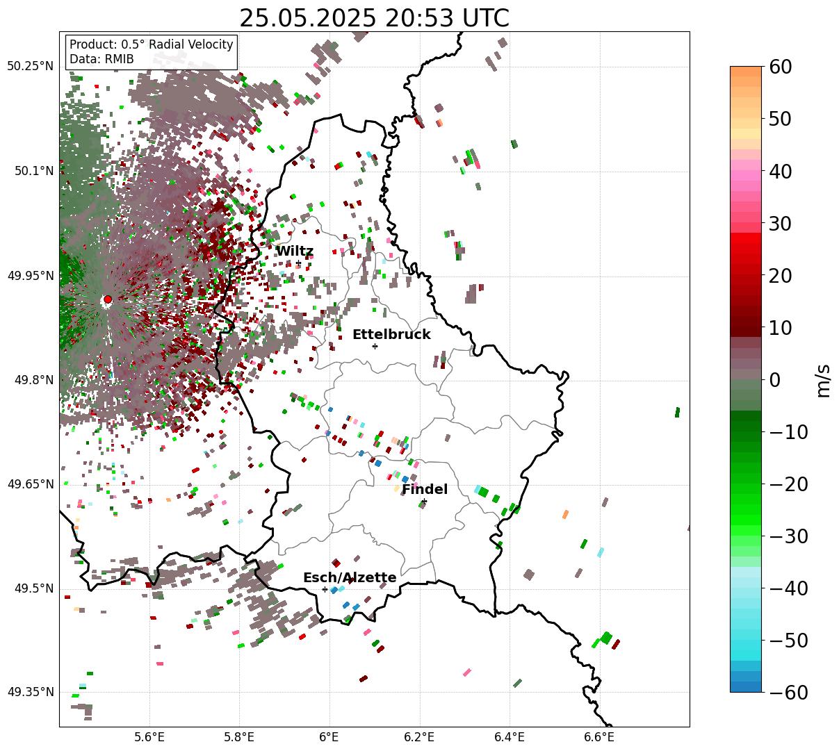Viewport: 839px width, 751px height.
Task: Click the −50 tick label on colorbar
Action: (788, 641)
